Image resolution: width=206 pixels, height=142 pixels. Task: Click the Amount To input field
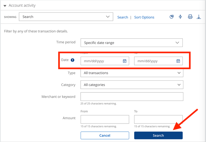[158, 119]
